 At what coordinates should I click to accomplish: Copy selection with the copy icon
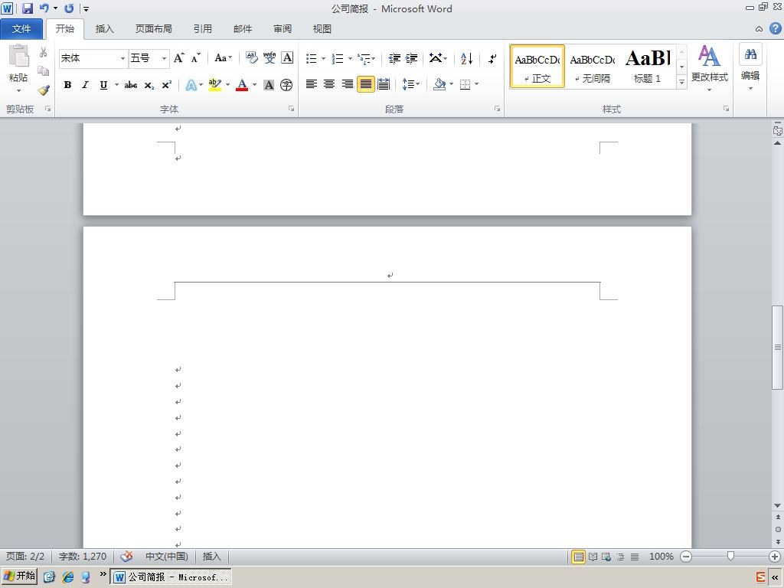(x=44, y=71)
